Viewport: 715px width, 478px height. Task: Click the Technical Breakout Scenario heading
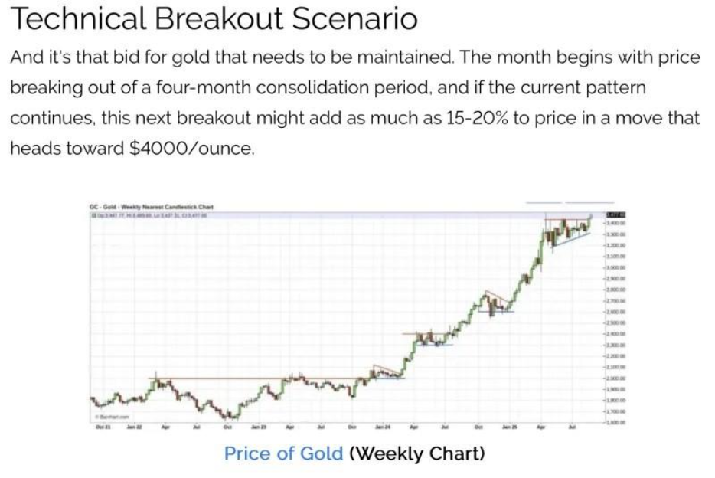[x=215, y=20]
